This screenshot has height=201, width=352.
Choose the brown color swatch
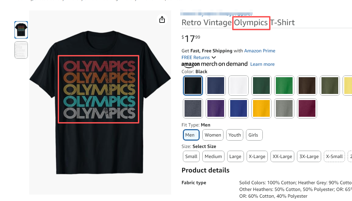[307, 86]
